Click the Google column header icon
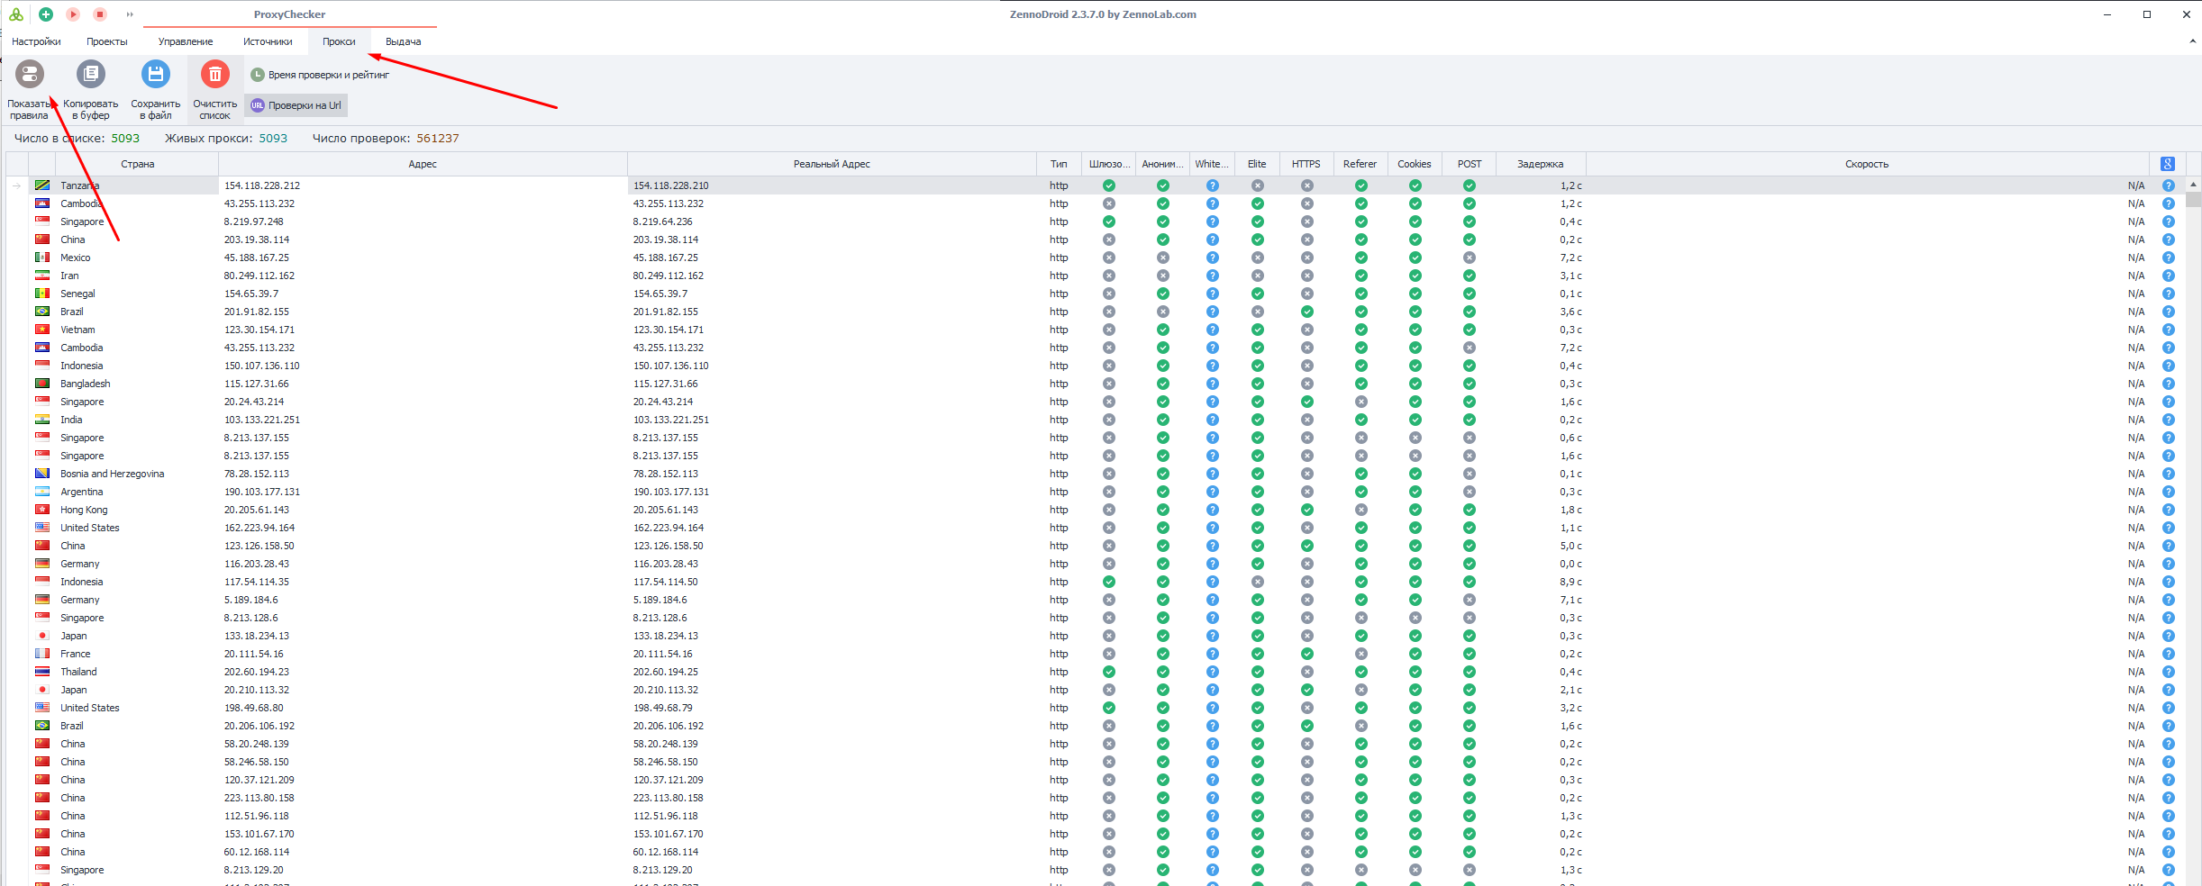2202x886 pixels. 2168,164
